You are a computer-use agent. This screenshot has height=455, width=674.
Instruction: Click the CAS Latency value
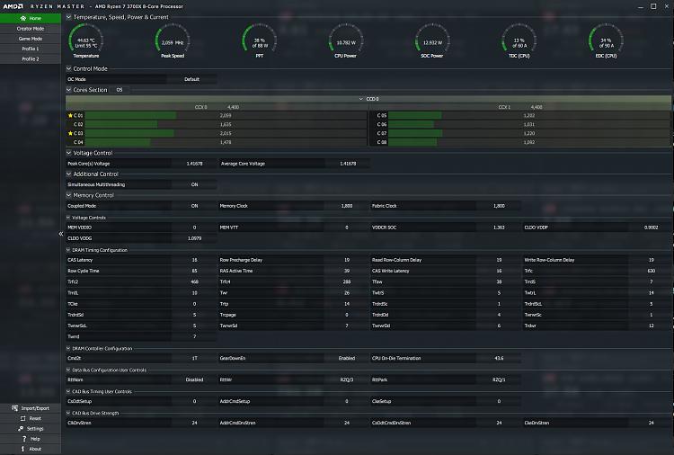194,260
